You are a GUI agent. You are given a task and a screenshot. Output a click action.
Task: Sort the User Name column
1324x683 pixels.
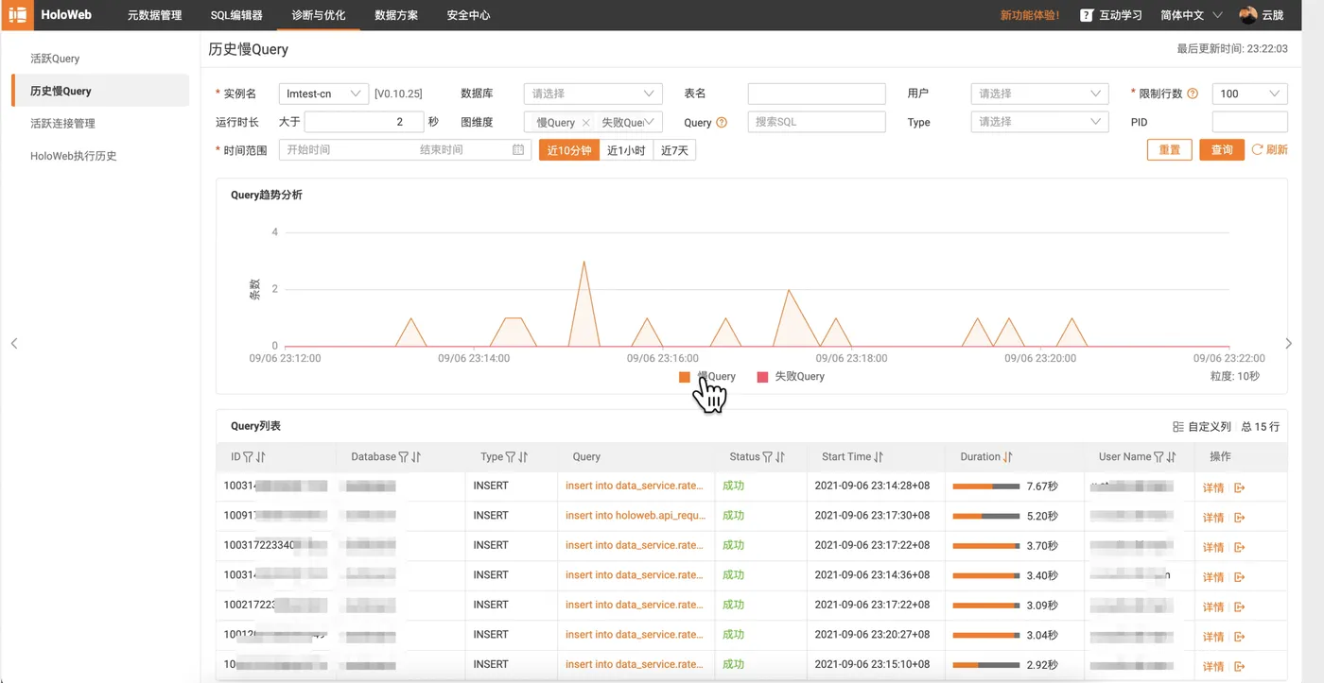[x=1171, y=457]
